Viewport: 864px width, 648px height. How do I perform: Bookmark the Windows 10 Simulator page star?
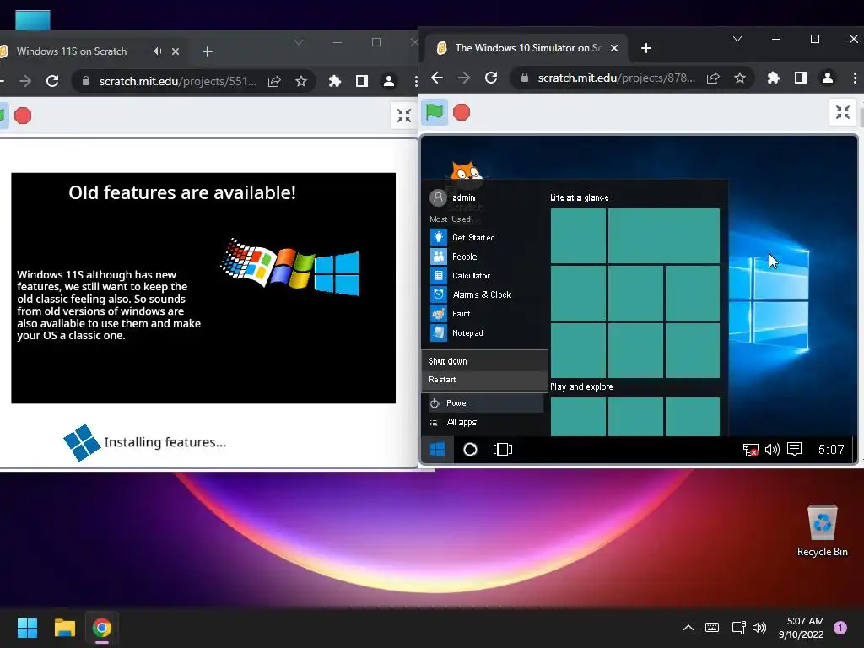[x=739, y=78]
